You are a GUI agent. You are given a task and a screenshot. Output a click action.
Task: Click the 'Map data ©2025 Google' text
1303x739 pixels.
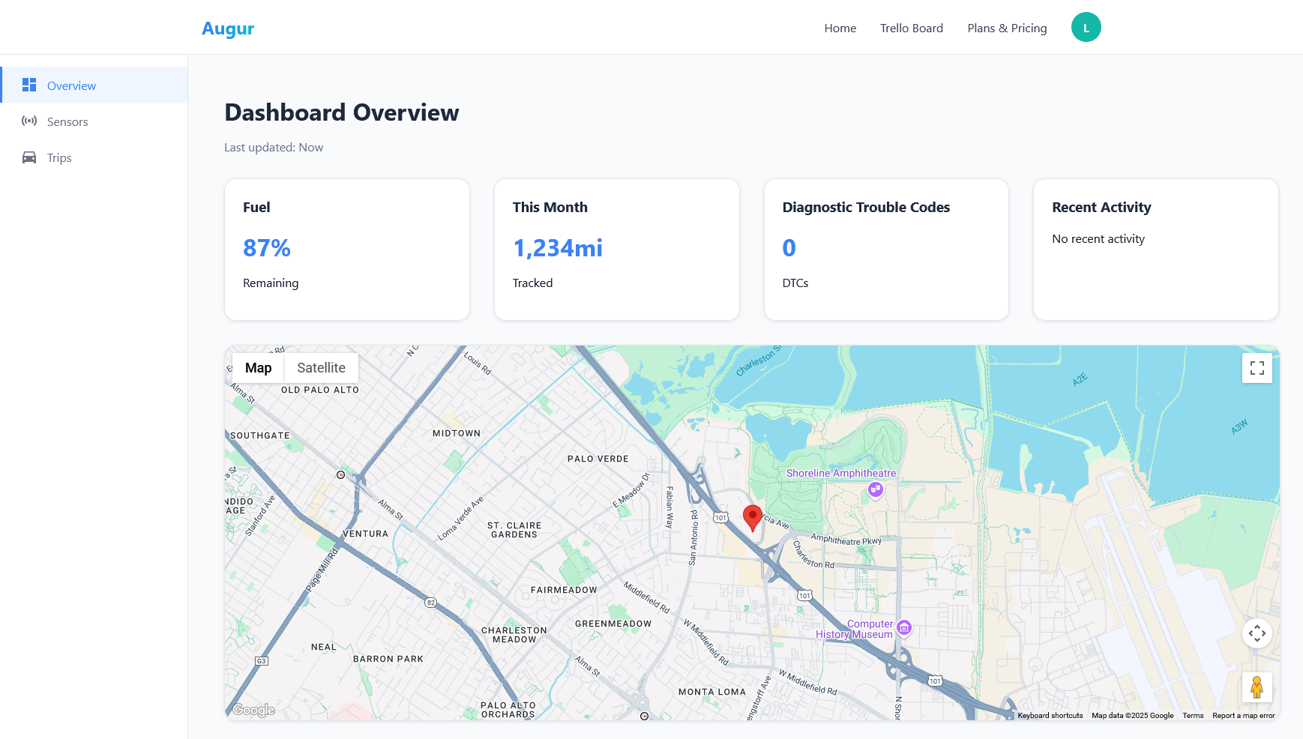(1132, 715)
